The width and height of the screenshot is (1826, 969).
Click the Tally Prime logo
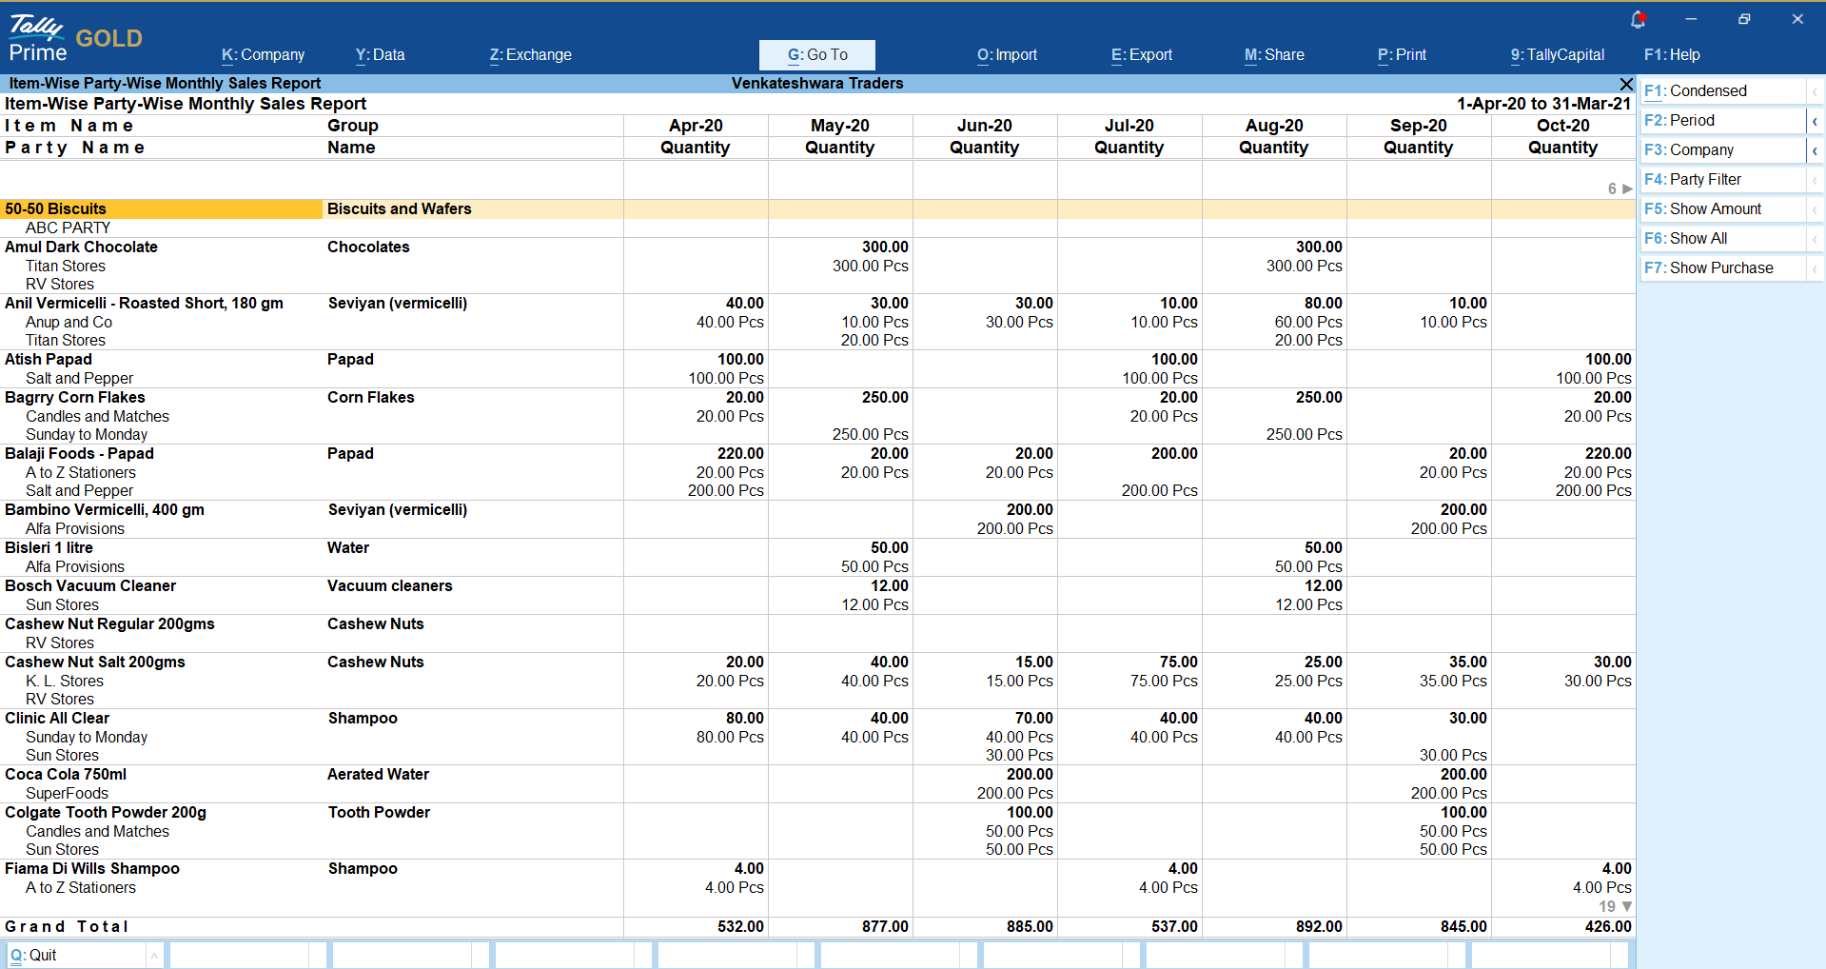(37, 39)
